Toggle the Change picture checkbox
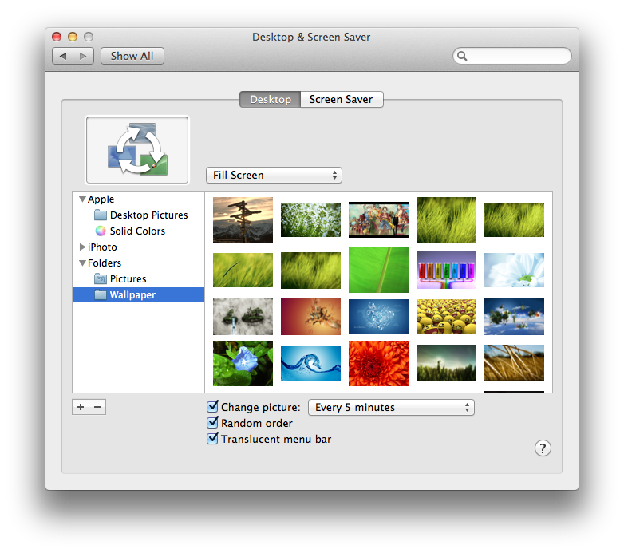 [x=212, y=407]
